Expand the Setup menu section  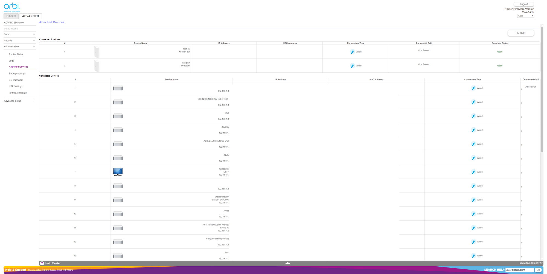(x=34, y=34)
